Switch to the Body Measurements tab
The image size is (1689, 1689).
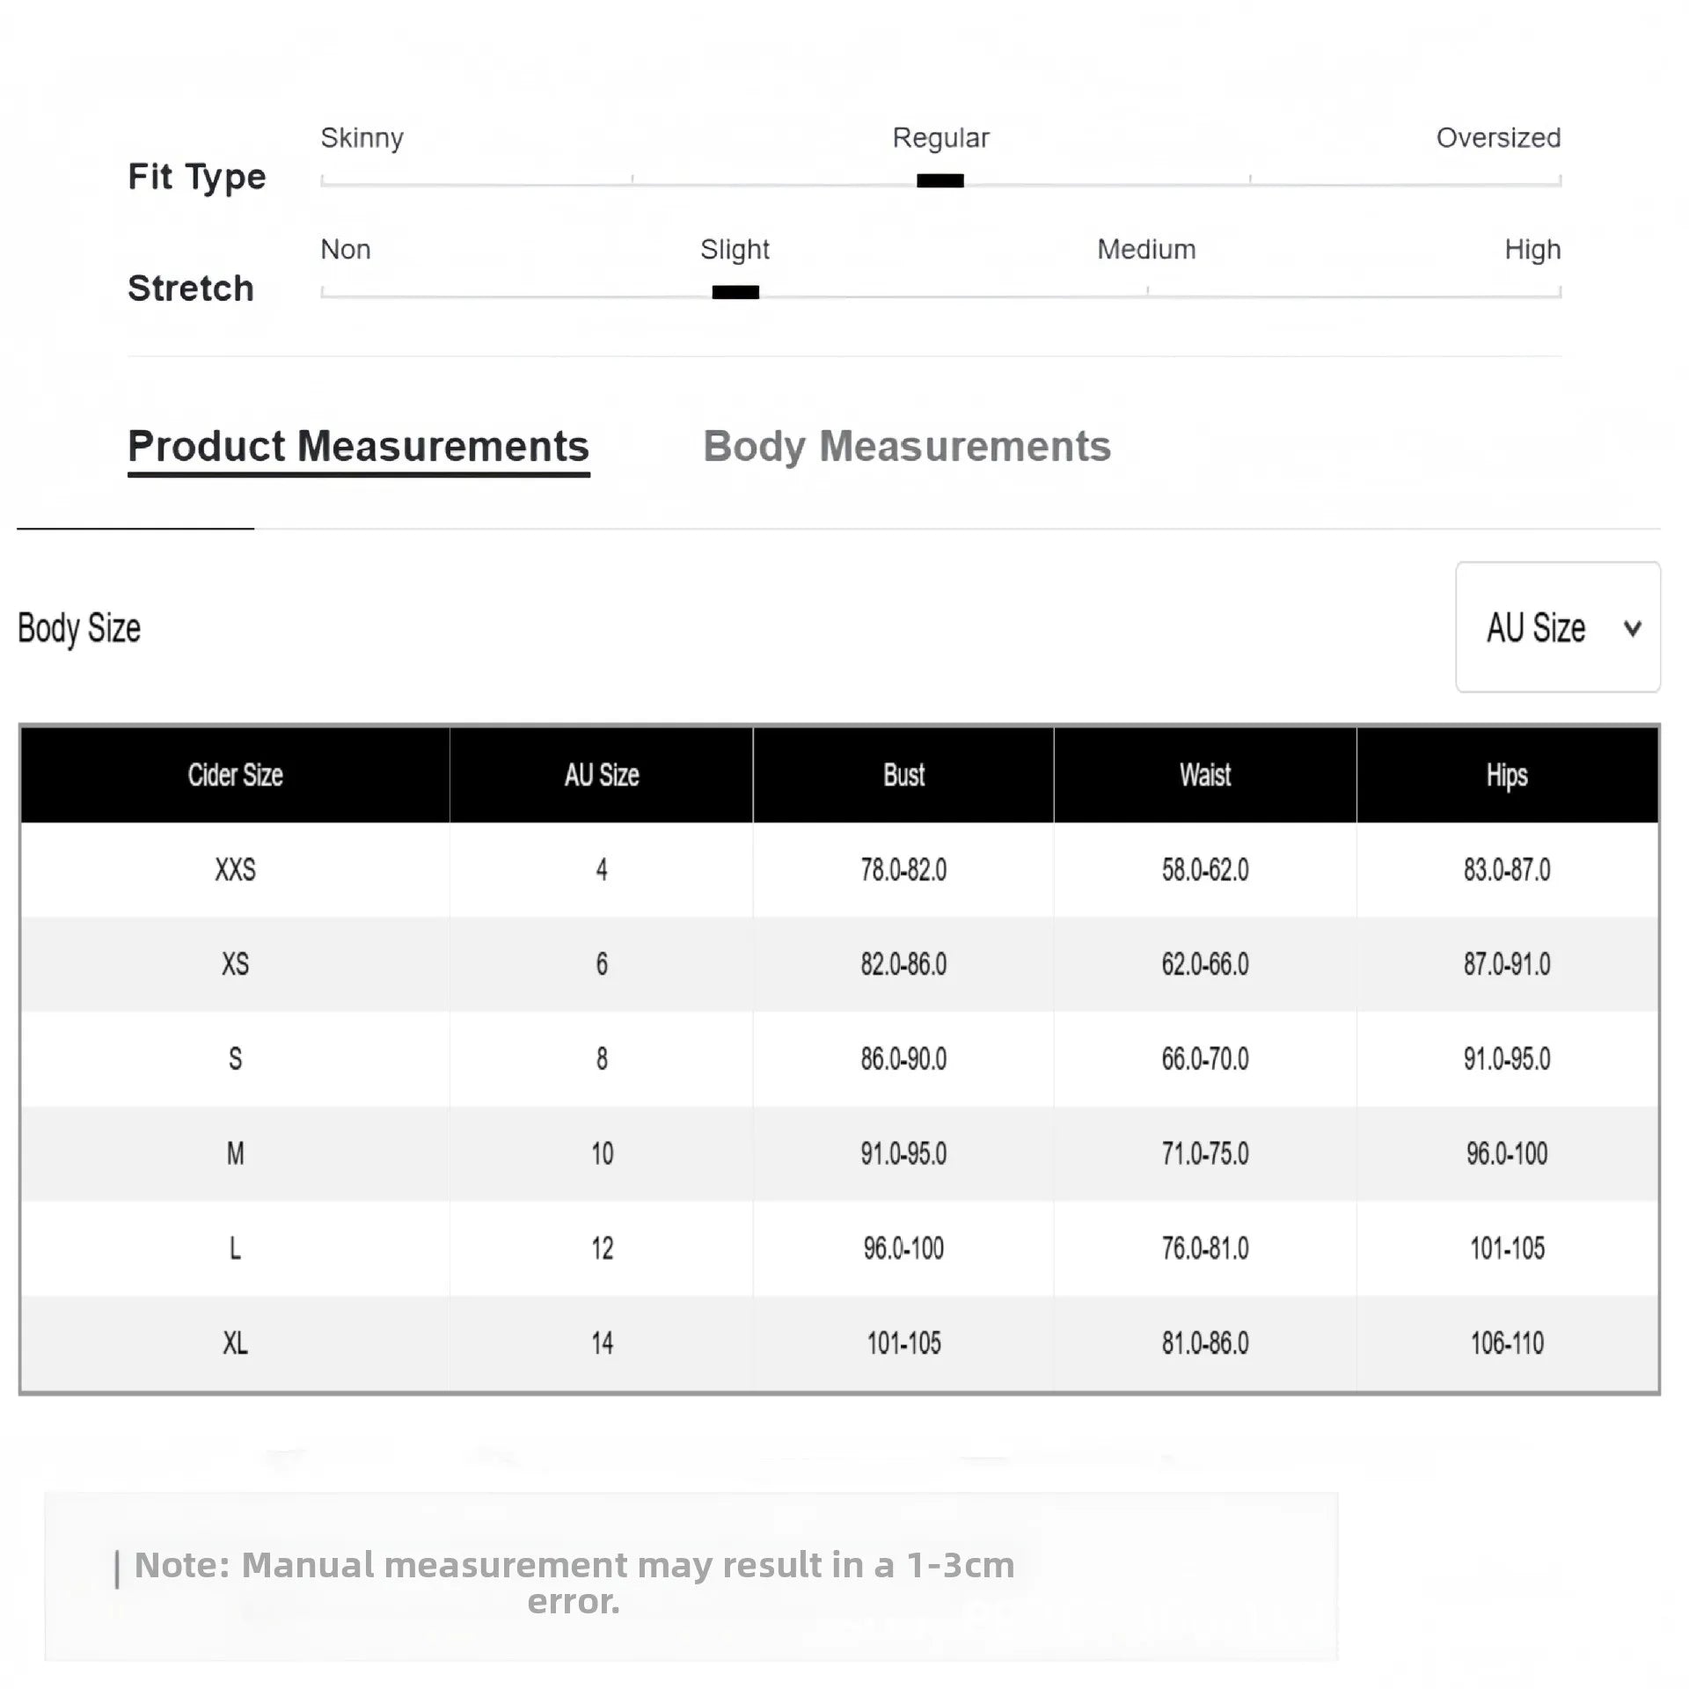906,446
